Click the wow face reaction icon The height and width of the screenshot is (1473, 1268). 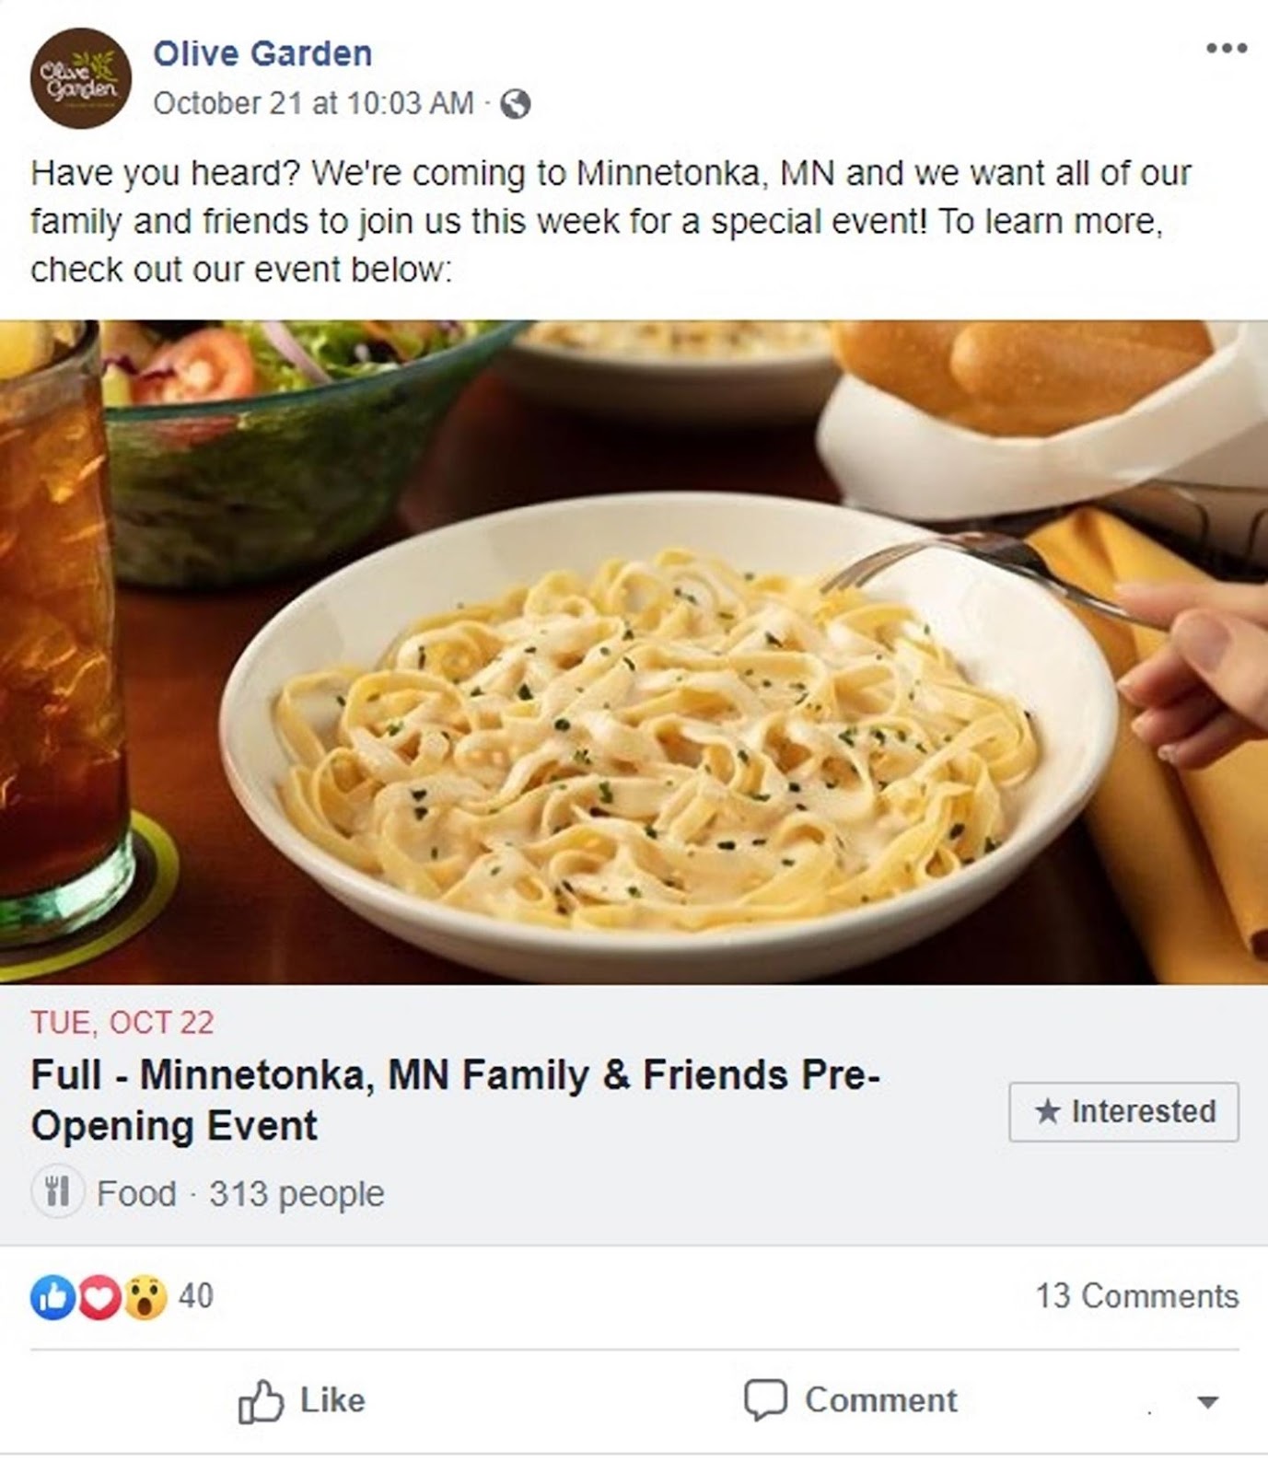[x=145, y=1297]
